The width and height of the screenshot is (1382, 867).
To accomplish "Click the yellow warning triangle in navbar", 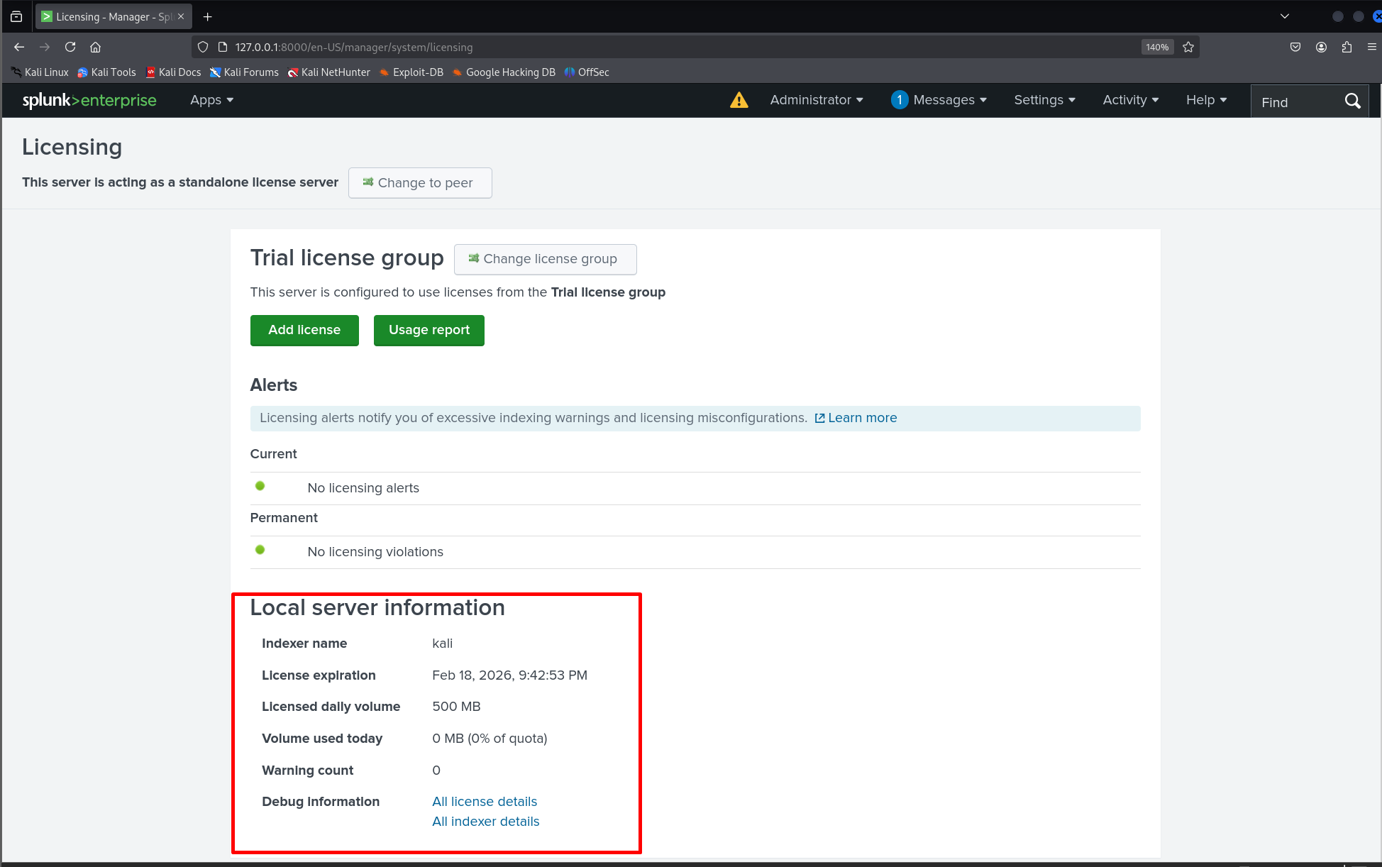I will coord(739,100).
